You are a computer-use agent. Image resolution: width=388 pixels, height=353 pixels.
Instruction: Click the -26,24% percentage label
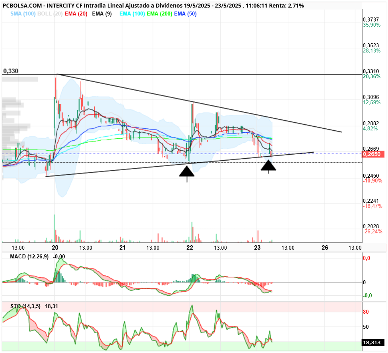coord(372,231)
